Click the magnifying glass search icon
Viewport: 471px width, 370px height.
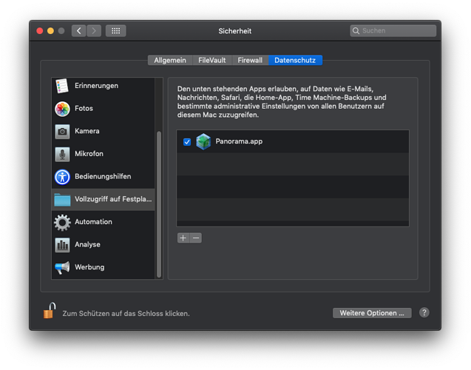[x=356, y=30]
